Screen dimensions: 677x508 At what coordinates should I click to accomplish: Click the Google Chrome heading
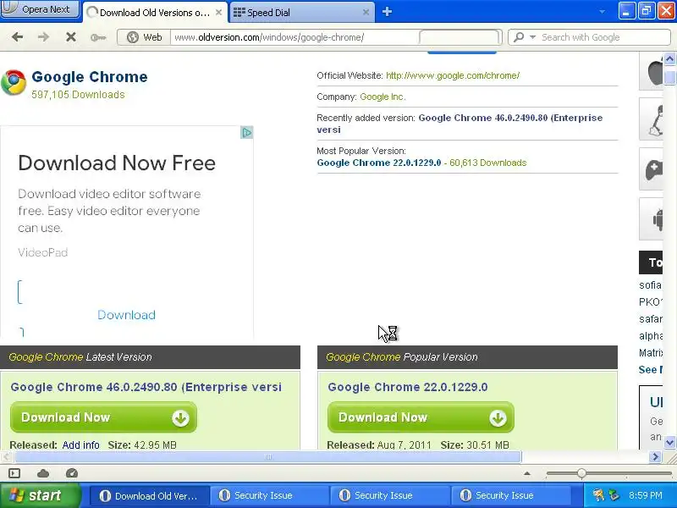tap(90, 77)
